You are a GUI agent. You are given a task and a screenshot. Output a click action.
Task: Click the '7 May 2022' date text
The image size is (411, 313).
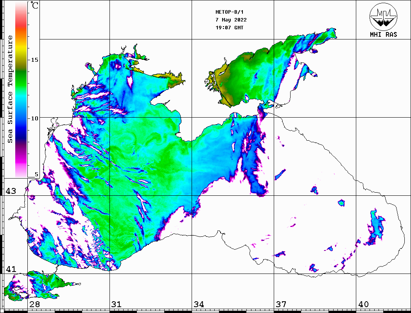click(x=231, y=20)
